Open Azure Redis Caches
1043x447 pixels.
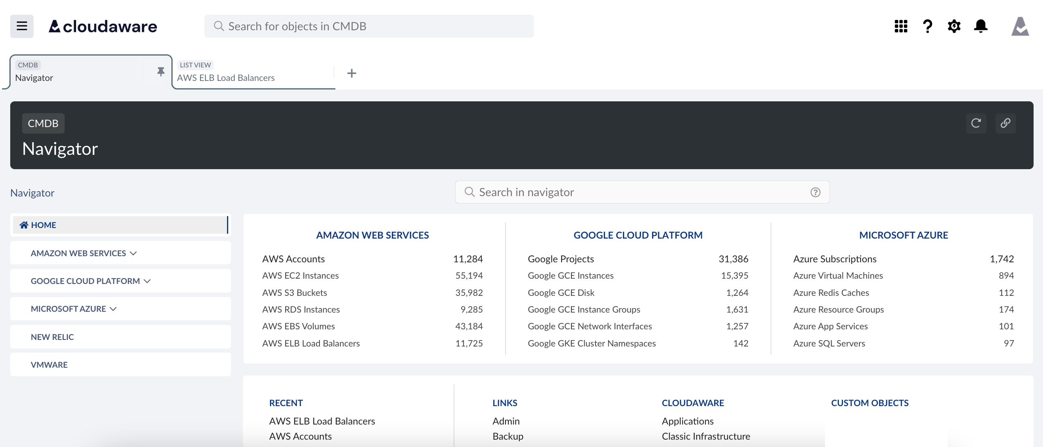click(x=831, y=293)
